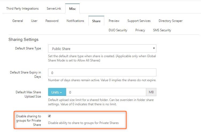Go to SMS Security sub-tab

pyautogui.click(x=162, y=30)
